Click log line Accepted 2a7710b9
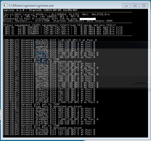Viewport: 151px width, 141px height. click(51, 102)
